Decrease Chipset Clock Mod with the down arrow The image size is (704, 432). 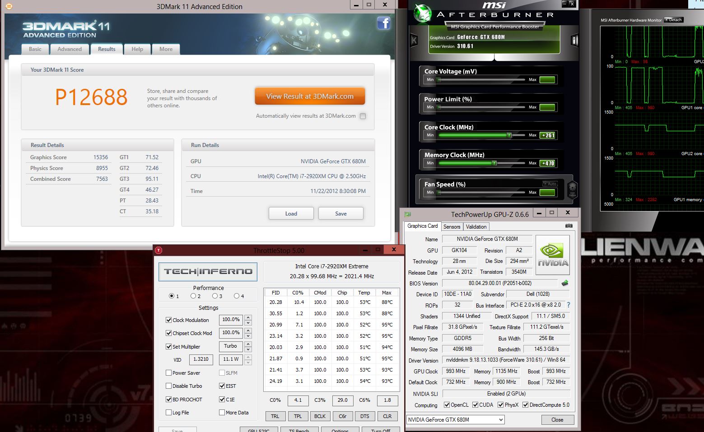click(x=248, y=336)
